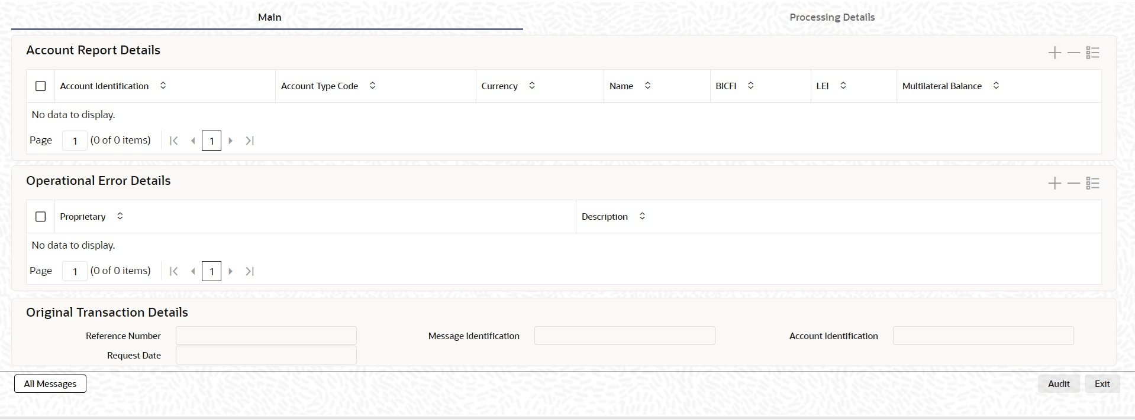
Task: Focus Page number field in Operational Error Details
Action: tap(75, 271)
